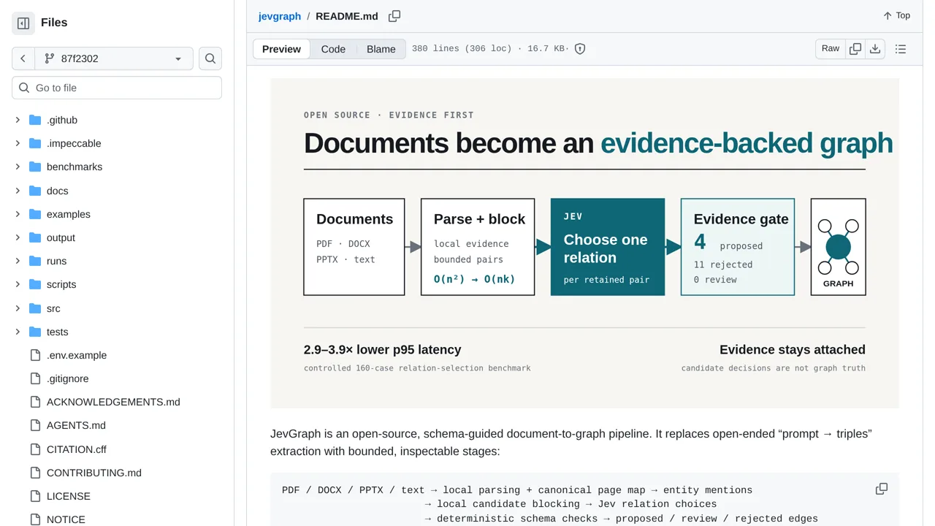Open the output folder icon
935x526 pixels.
pos(35,237)
